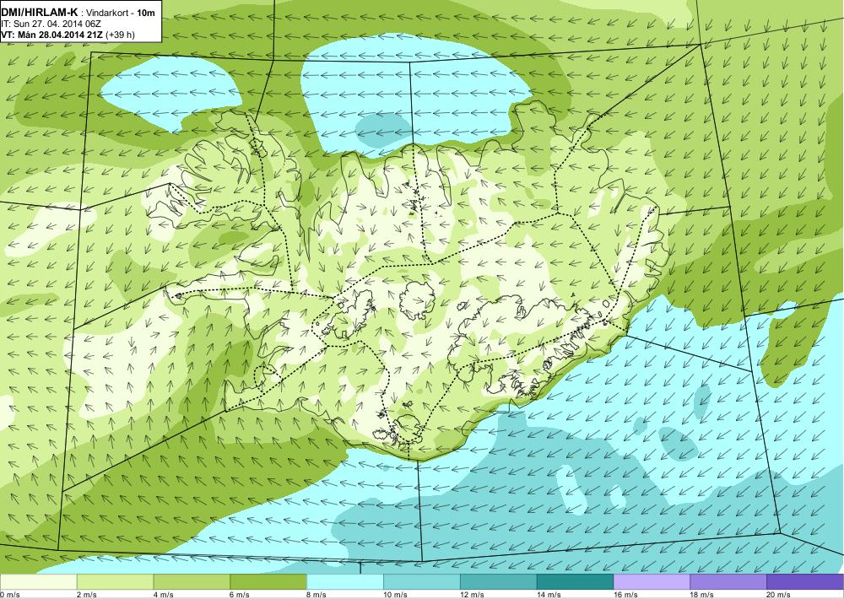Click the '12 m/s' legend label
Image resolution: width=844 pixels, height=599 pixels.
(x=473, y=595)
